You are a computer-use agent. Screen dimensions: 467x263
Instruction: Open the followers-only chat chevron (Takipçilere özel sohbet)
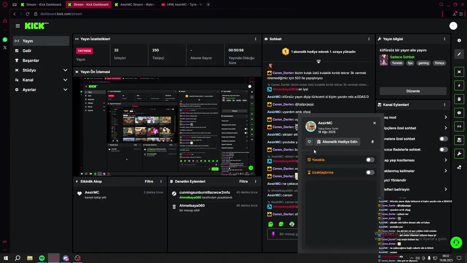tap(445, 128)
